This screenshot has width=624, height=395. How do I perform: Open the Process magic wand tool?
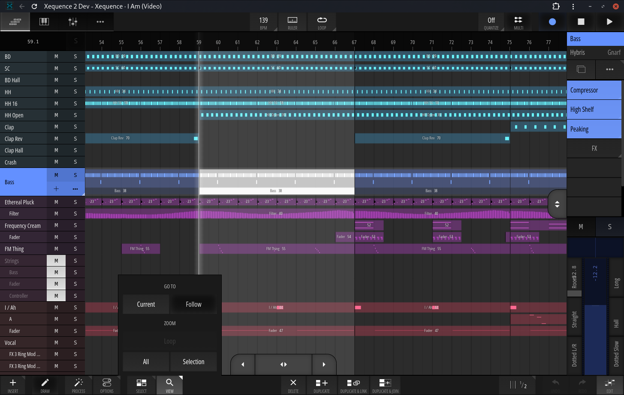coord(78,385)
